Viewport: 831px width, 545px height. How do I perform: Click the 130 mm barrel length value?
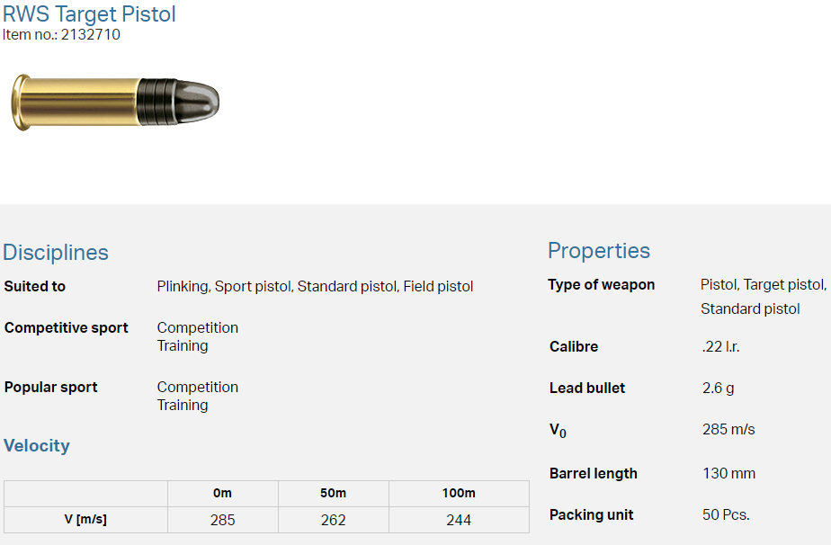[x=728, y=474]
